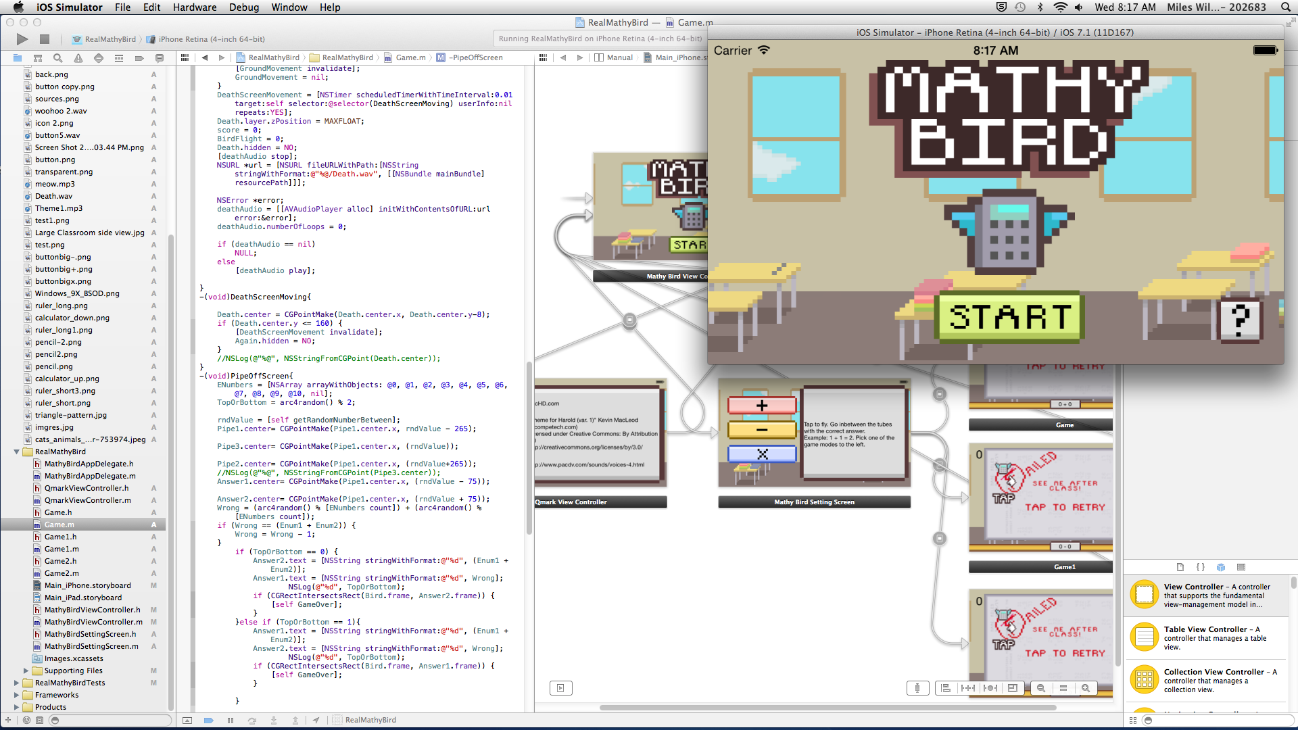
Task: Click the Run (play) button in Xcode toolbar
Action: [x=22, y=39]
